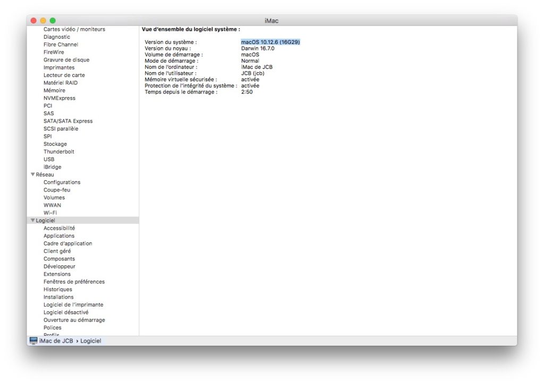Minimize the iMac window

pyautogui.click(x=43, y=21)
